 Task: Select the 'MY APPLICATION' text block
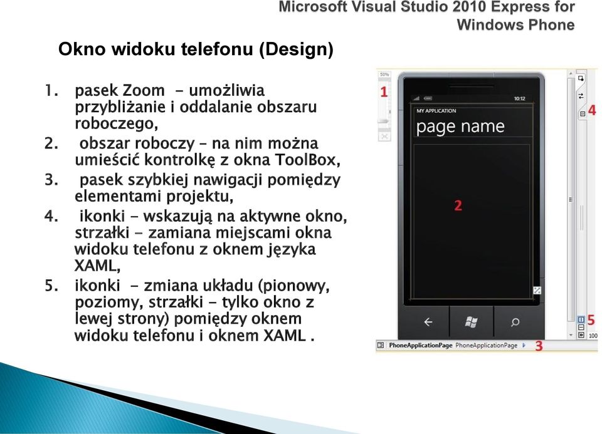(x=436, y=111)
